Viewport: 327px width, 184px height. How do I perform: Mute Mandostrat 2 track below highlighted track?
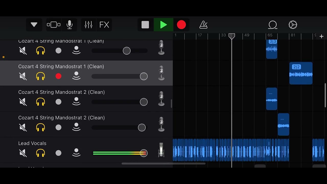23,102
